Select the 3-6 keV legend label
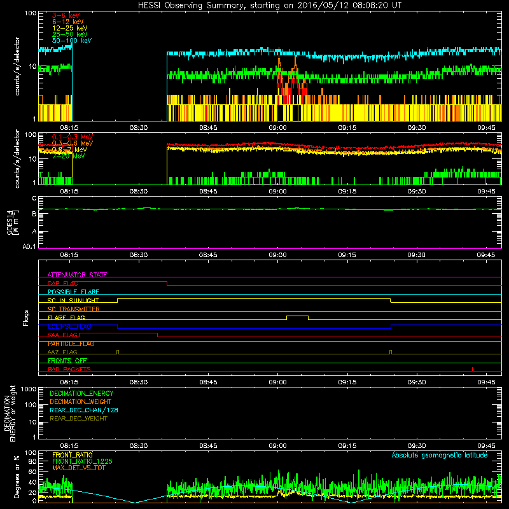The width and height of the screenshot is (509, 509). pos(66,15)
